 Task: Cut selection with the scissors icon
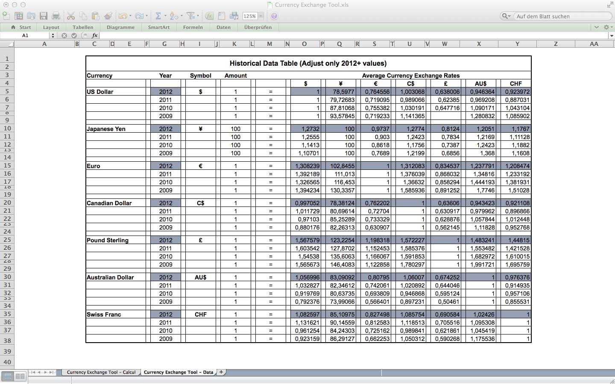pos(71,16)
